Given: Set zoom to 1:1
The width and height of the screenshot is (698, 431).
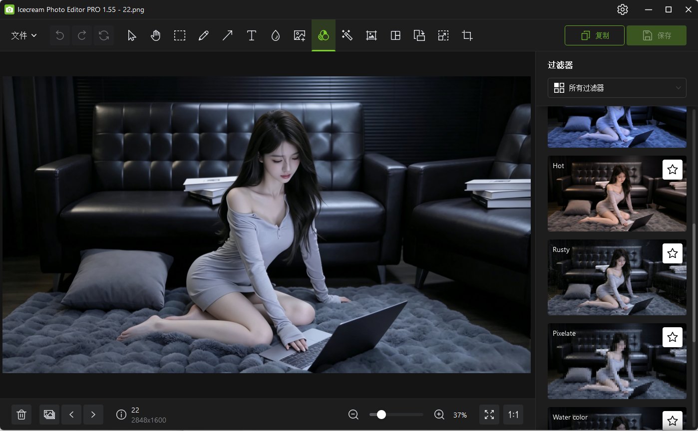Looking at the screenshot, I should click(x=513, y=415).
